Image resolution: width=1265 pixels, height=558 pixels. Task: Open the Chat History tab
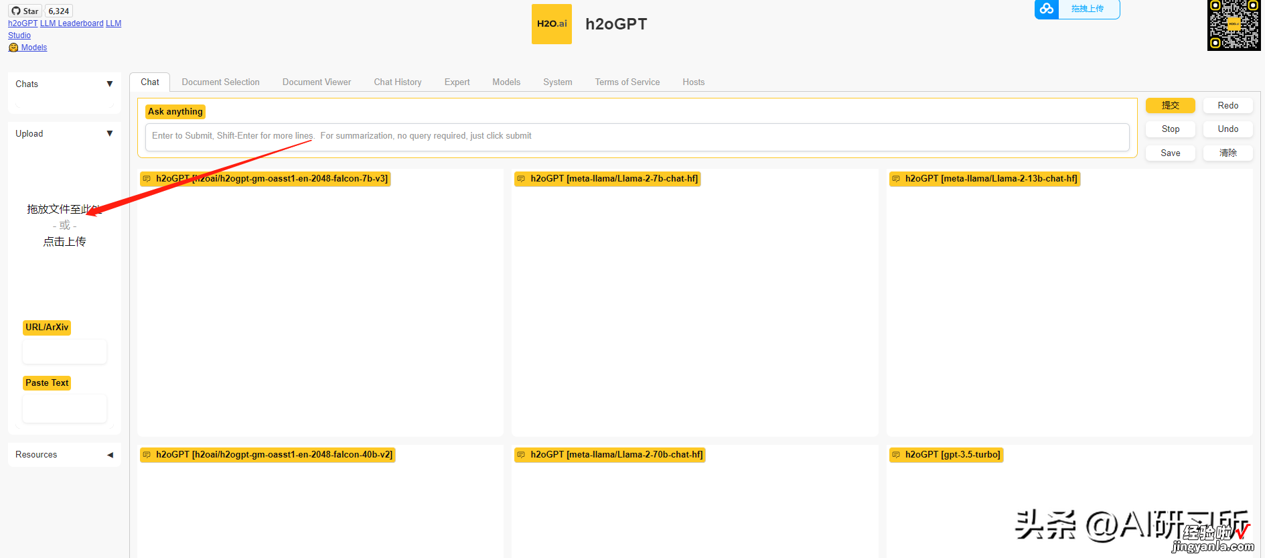click(398, 82)
